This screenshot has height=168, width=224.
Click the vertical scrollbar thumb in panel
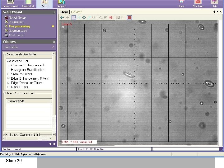[x=54, y=85]
